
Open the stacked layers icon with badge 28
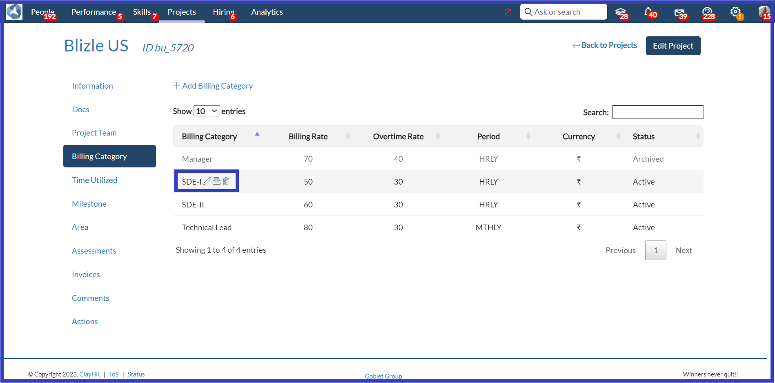(621, 13)
